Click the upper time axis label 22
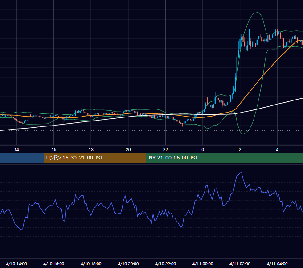Screen dimensions: 303x268 165,149
